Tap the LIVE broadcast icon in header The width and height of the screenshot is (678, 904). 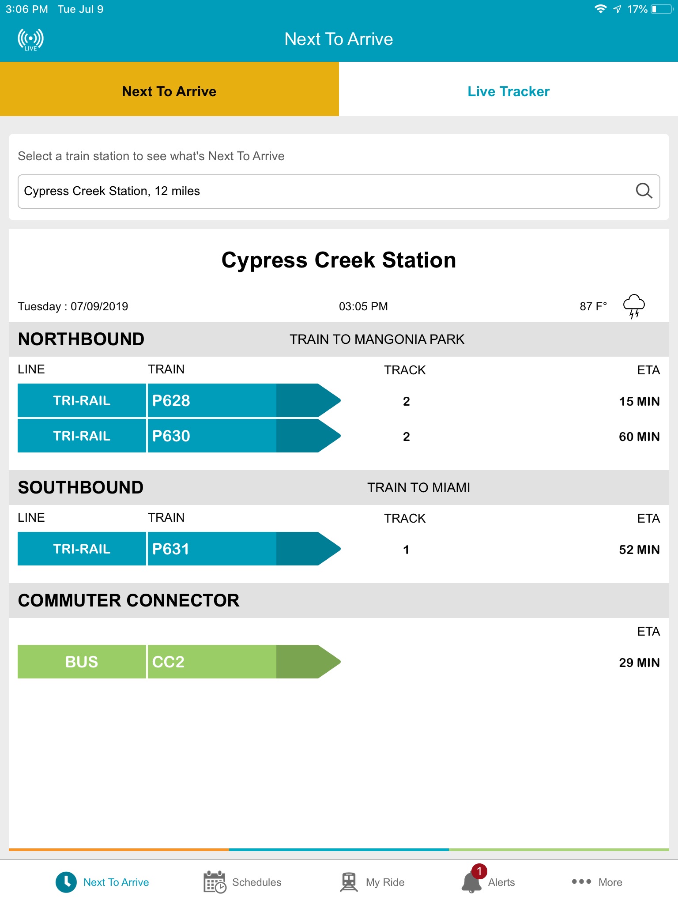(x=30, y=40)
